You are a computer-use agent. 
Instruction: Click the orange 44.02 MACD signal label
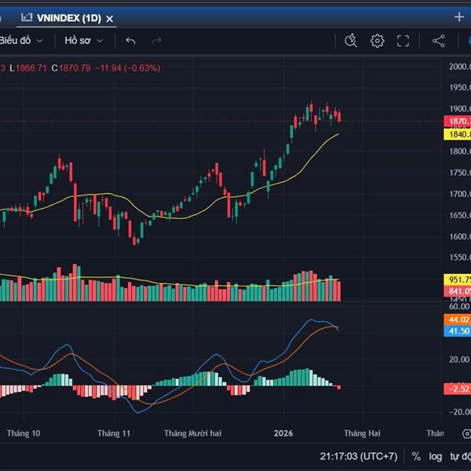[x=458, y=319]
